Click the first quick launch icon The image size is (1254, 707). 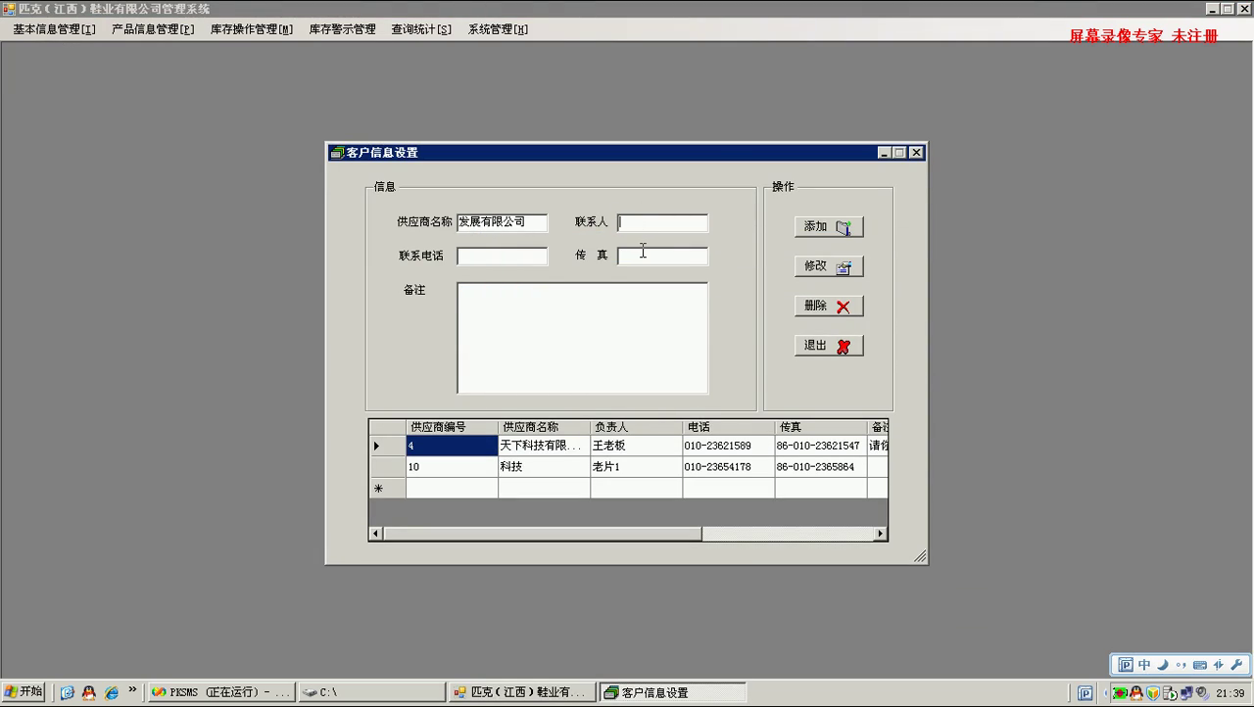(67, 692)
